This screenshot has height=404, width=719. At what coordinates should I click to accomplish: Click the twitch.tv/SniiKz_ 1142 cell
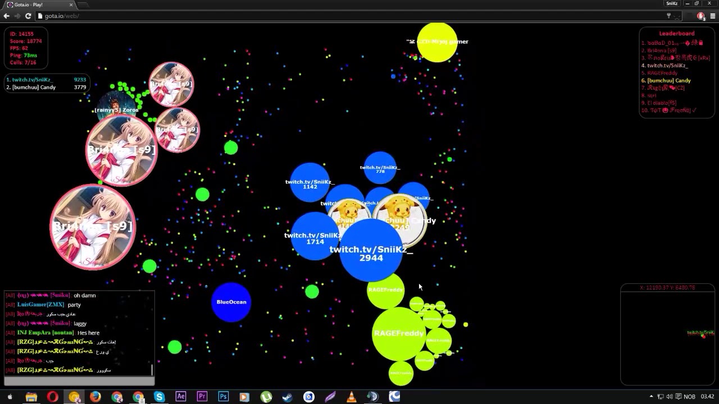pos(310,183)
